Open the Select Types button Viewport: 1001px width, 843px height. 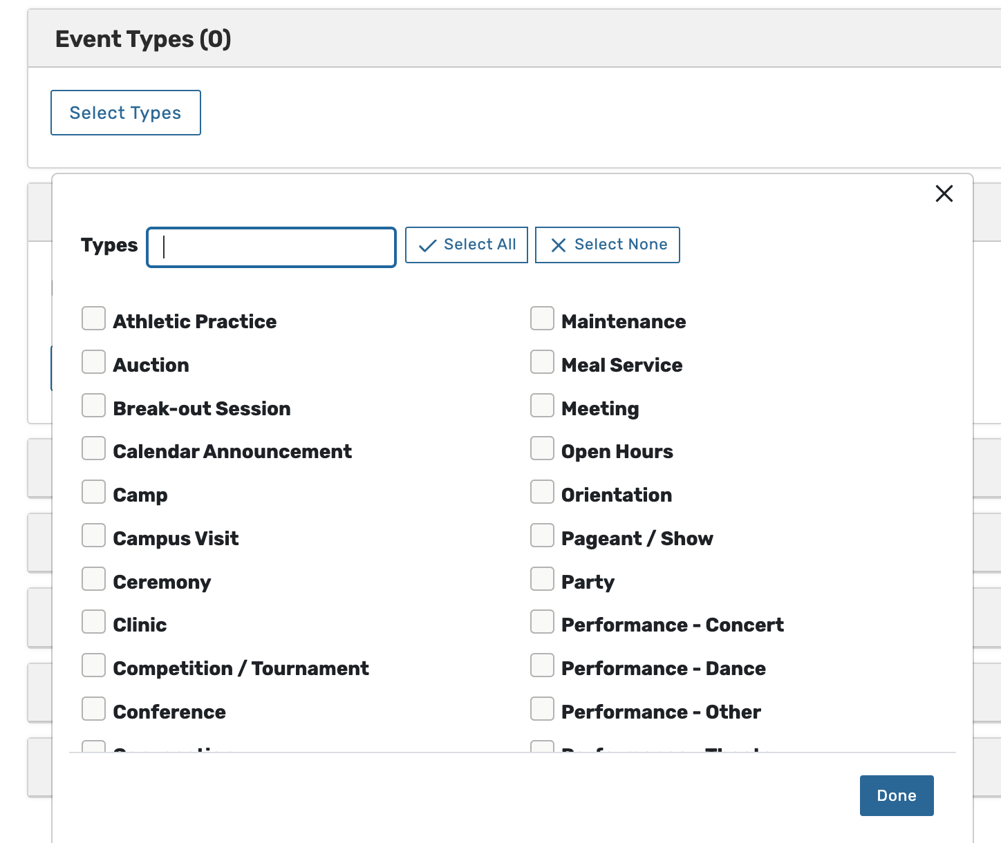(x=126, y=113)
